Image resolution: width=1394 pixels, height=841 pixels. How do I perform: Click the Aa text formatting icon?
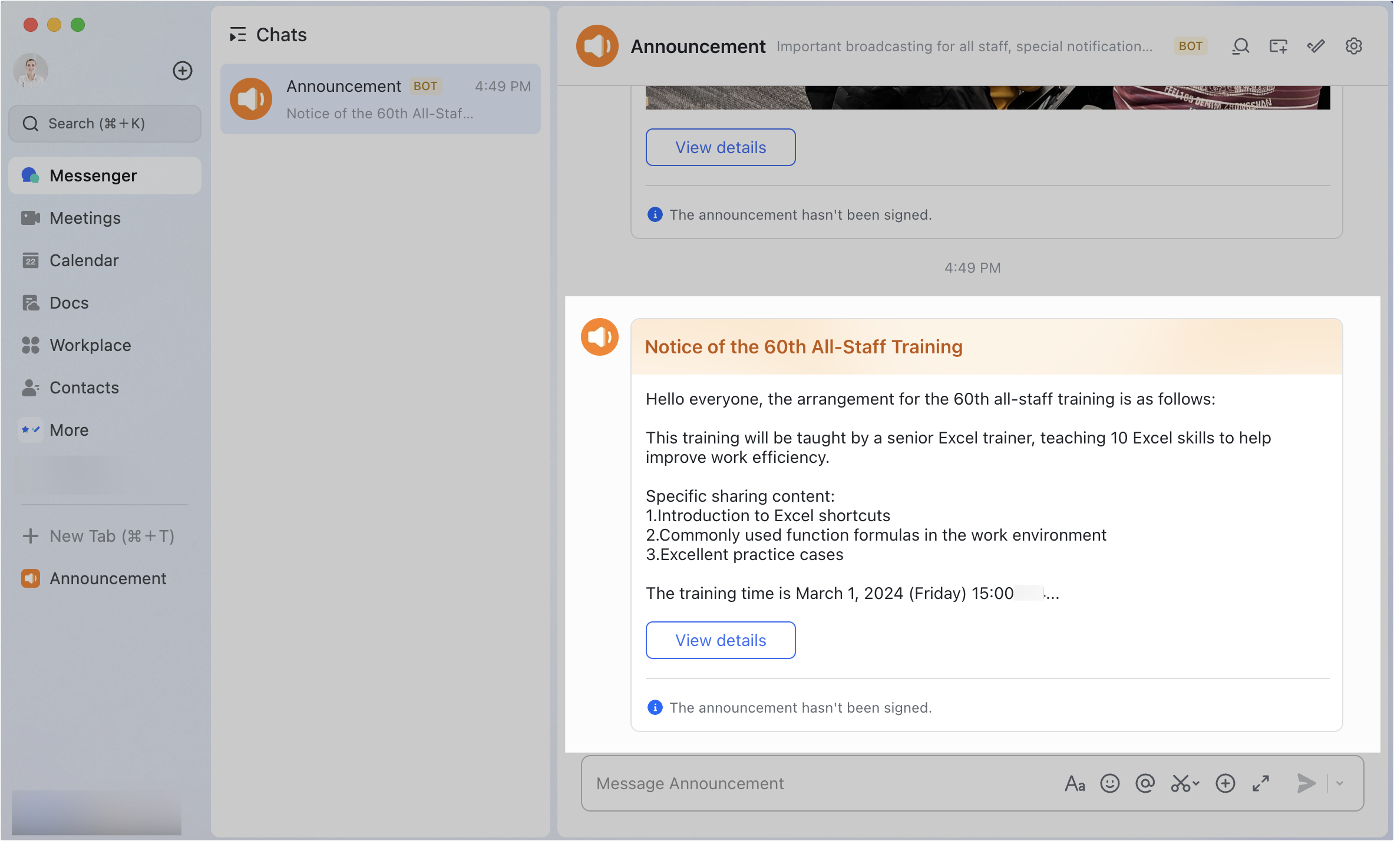pos(1075,783)
